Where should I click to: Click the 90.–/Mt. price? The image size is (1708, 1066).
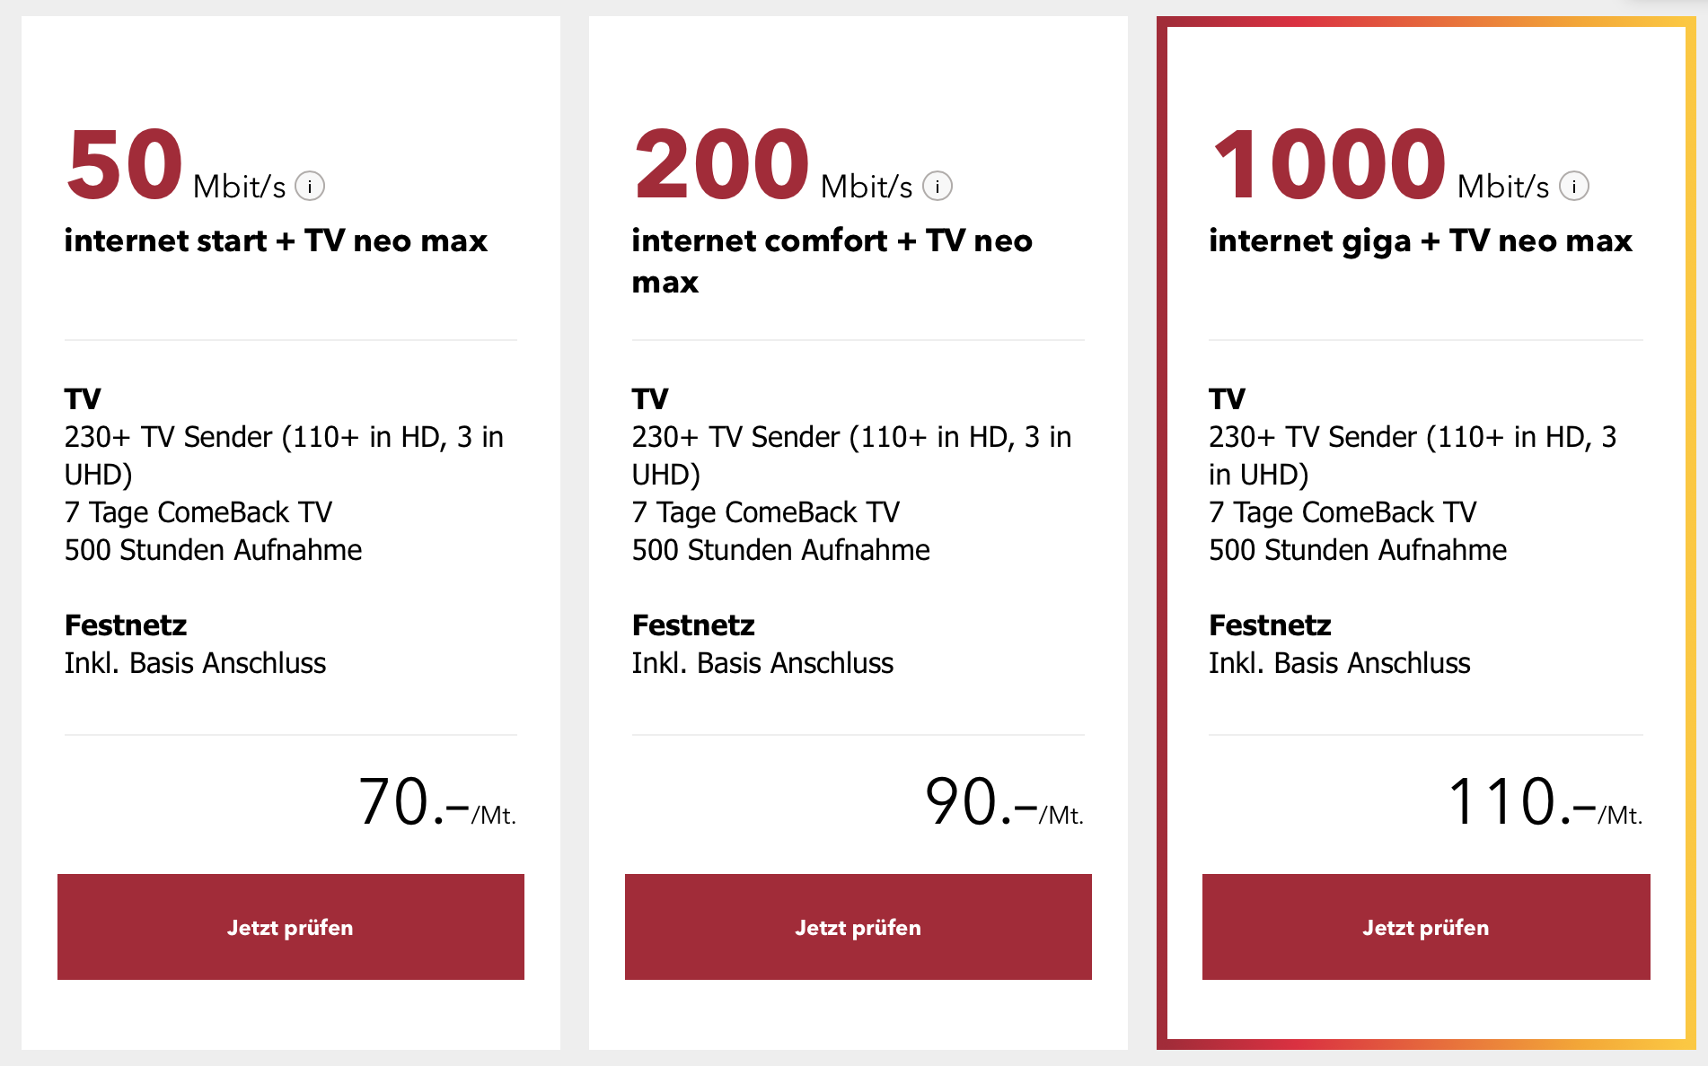(x=1005, y=801)
